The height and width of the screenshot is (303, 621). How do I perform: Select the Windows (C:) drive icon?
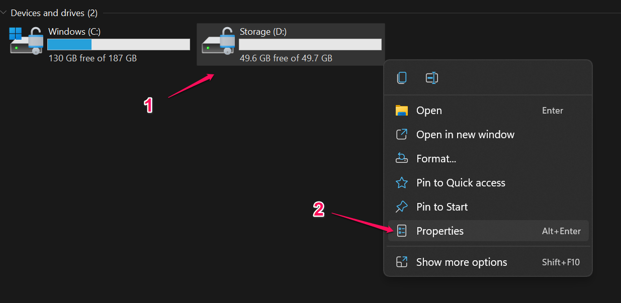pyautogui.click(x=26, y=41)
